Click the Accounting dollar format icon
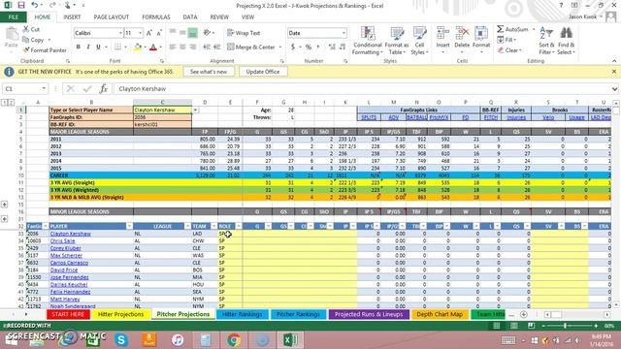This screenshot has width=621, height=349. coord(293,48)
